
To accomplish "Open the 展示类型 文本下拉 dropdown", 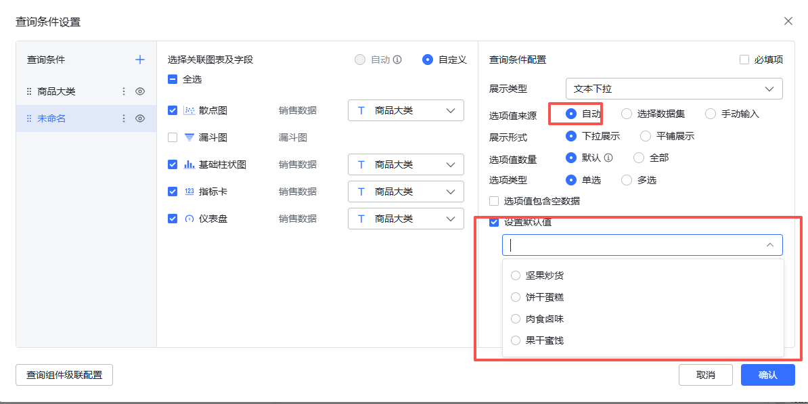I will 674,89.
